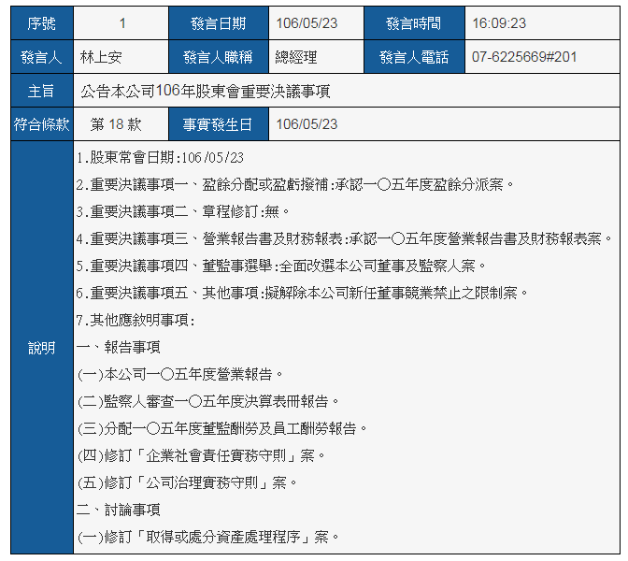Select the clause value 第 18 款
Viewport: 628px width, 561px height.
tap(116, 124)
